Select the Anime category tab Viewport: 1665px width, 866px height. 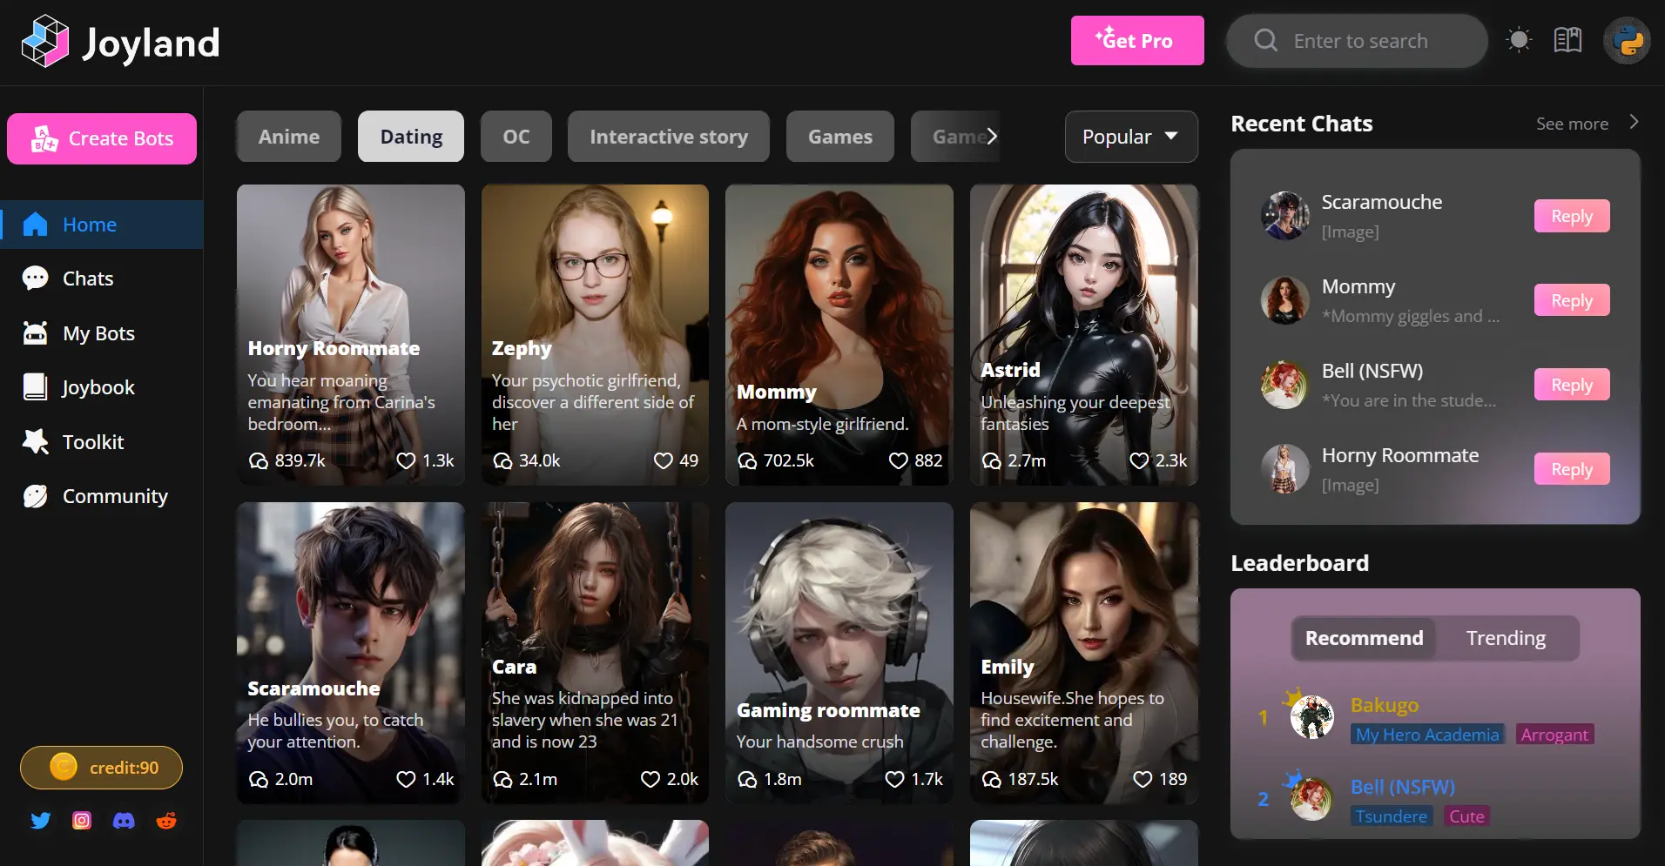tap(289, 137)
